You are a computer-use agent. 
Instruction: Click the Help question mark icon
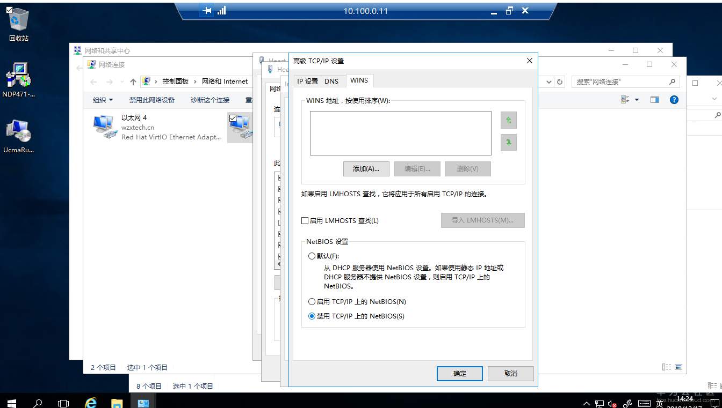[674, 99]
